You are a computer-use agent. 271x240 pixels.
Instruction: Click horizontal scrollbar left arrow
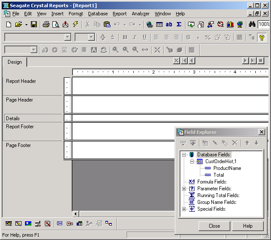pos(75,214)
